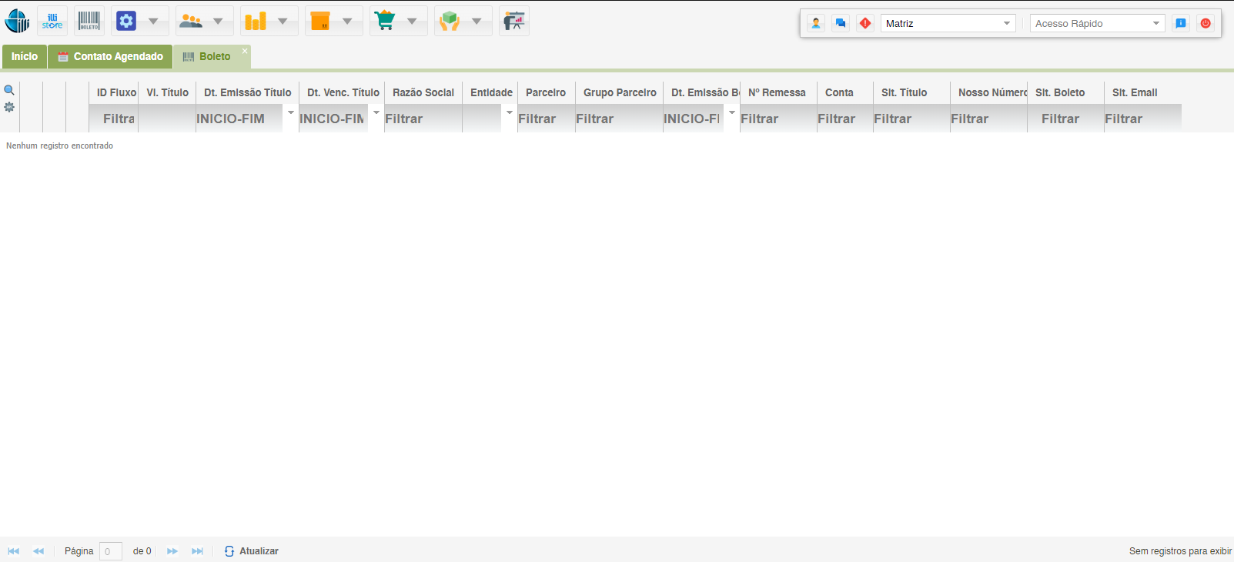The width and height of the screenshot is (1234, 562).
Task: Click the green shopping cart icon
Action: click(x=385, y=22)
